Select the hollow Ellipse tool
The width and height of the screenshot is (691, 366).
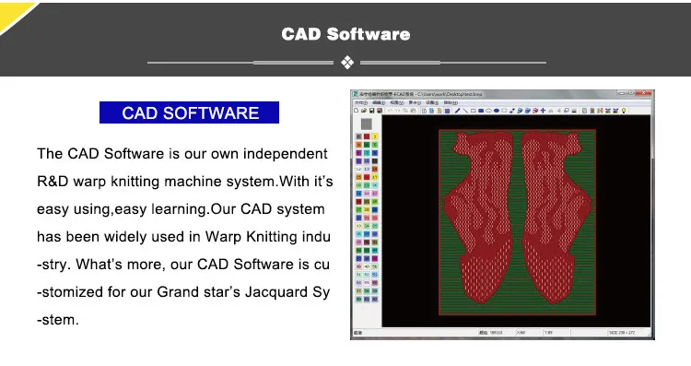(x=488, y=111)
